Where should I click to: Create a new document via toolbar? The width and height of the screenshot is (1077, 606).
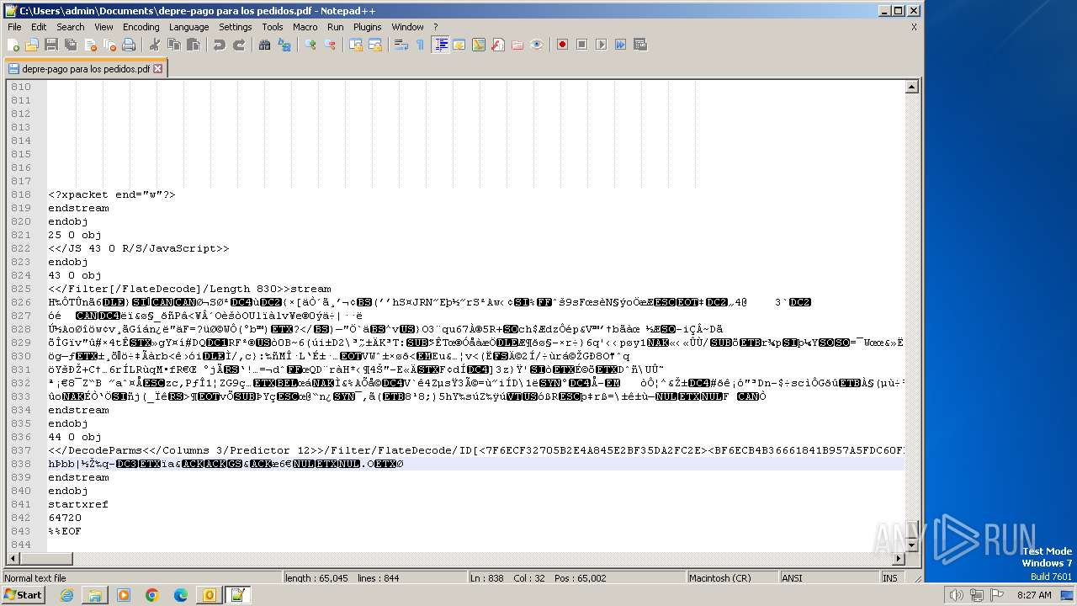click(x=13, y=45)
